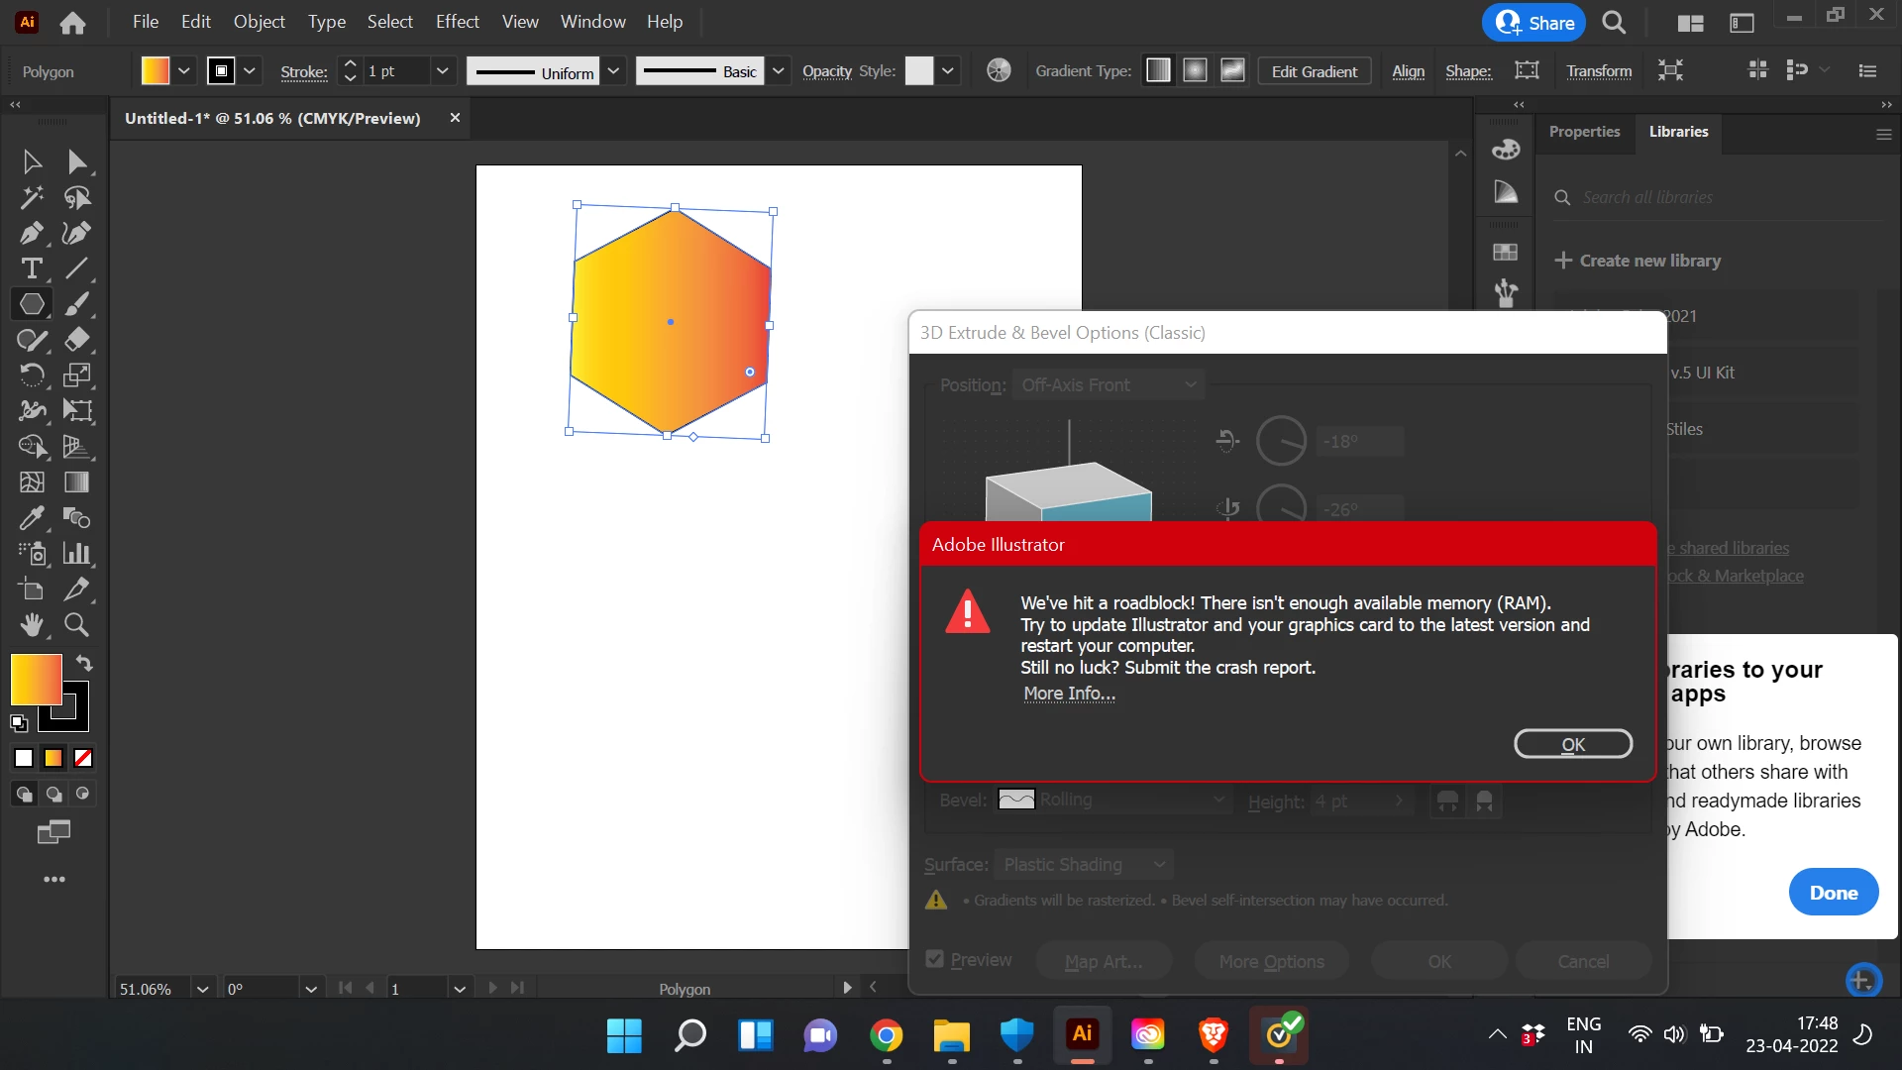Click the Gradient tool icon
Screen dimensions: 1902x1070
tap(76, 482)
